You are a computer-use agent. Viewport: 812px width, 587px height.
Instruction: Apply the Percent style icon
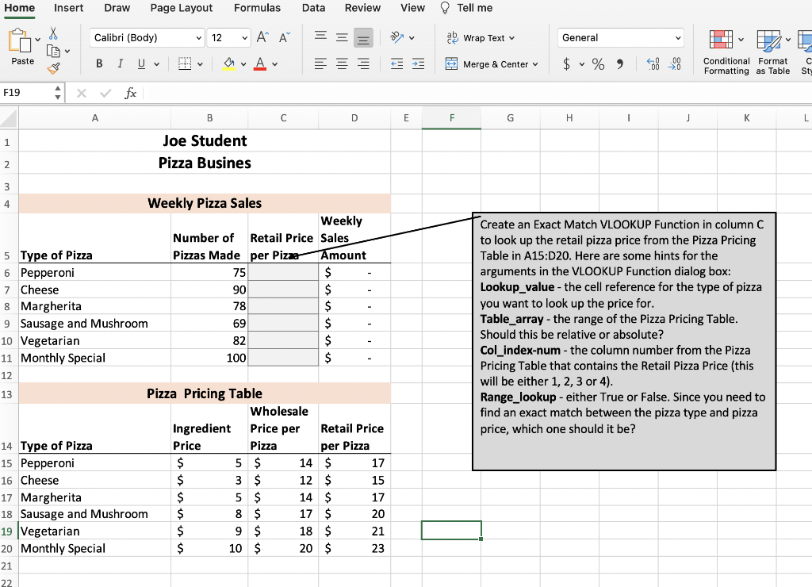(x=598, y=63)
